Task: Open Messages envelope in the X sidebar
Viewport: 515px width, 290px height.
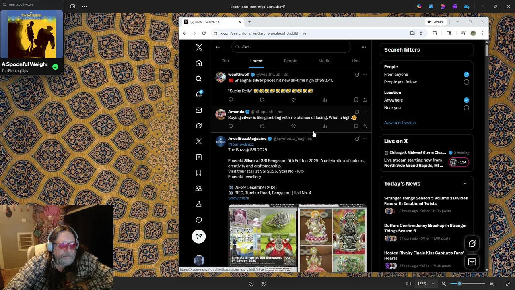Action: [x=199, y=110]
